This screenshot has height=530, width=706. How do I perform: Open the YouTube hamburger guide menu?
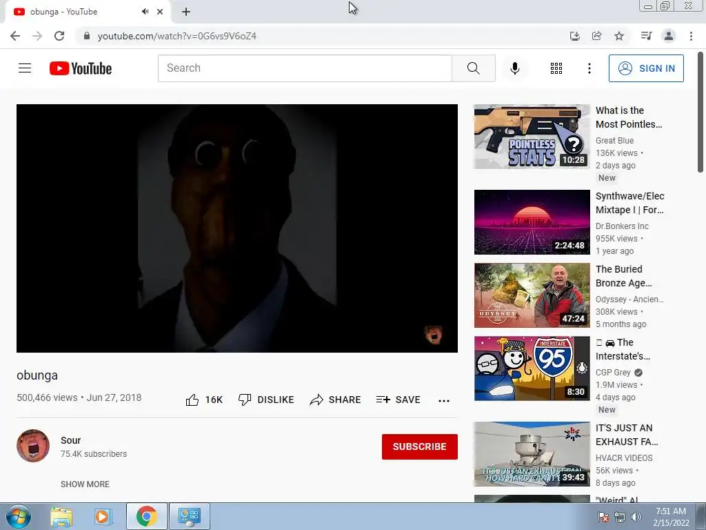coord(25,68)
